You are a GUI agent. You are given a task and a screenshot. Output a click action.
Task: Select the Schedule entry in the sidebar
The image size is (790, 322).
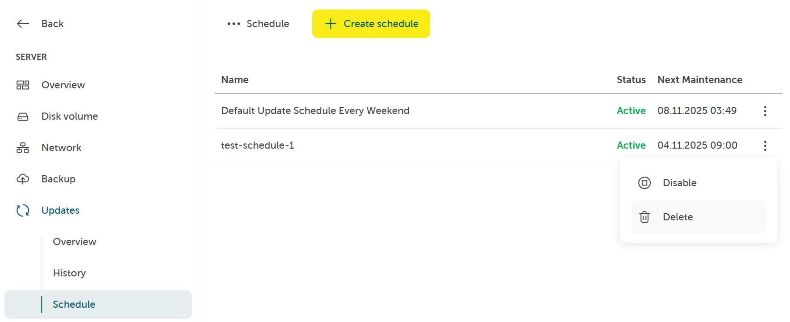(74, 304)
